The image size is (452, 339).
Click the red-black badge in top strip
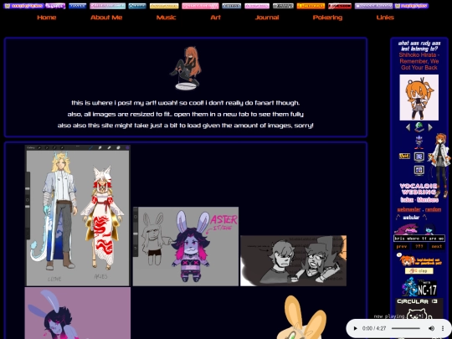pos(340,6)
